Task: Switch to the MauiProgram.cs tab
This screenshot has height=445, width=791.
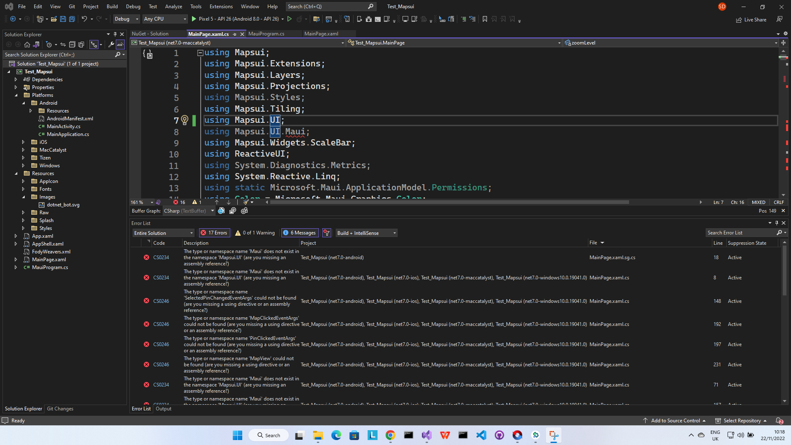Action: (266, 34)
